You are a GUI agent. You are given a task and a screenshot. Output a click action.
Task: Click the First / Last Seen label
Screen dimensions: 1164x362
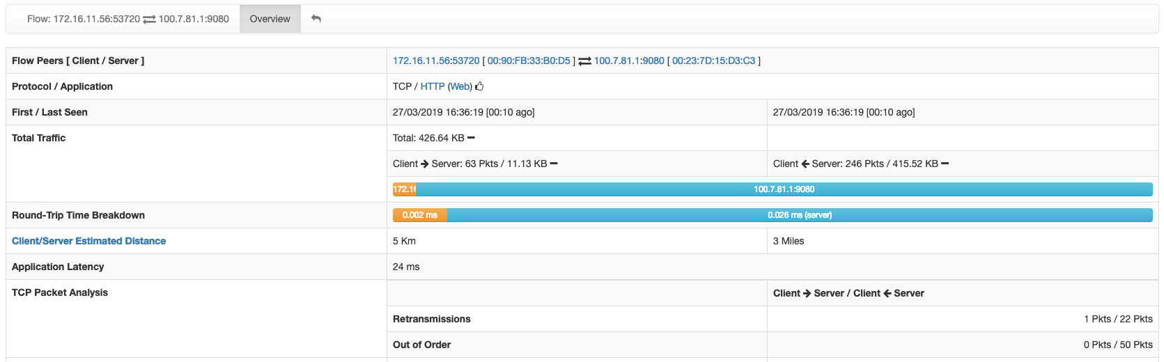tap(49, 112)
